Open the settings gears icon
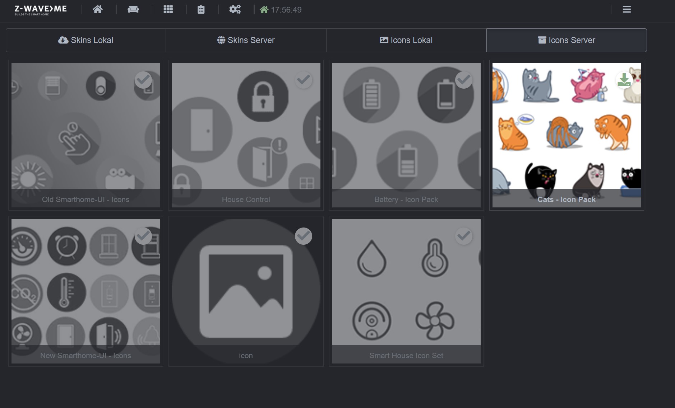 pos(235,9)
